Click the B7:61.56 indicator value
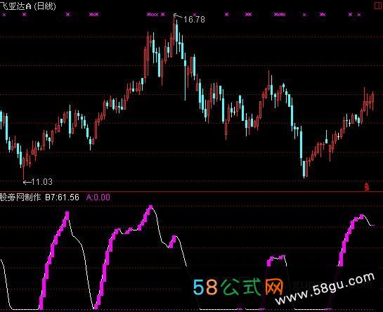The height and width of the screenshot is (312, 383). click(x=63, y=197)
